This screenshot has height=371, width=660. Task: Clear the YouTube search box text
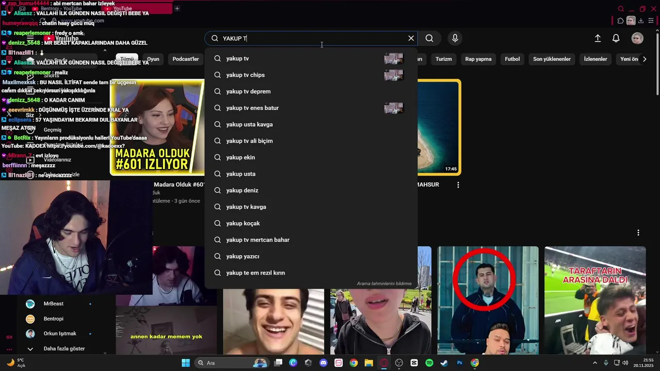(411, 38)
